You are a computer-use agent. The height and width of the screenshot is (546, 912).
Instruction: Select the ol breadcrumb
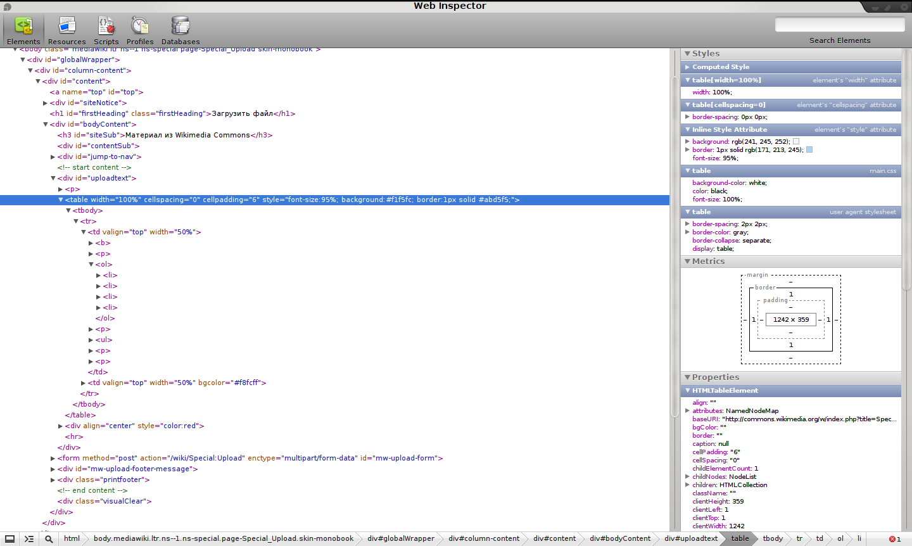(x=840, y=538)
